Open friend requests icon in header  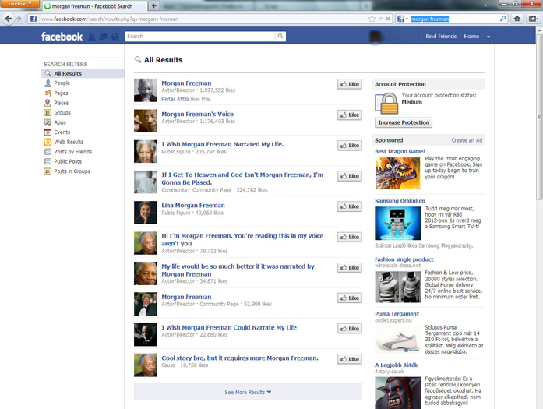click(x=92, y=37)
